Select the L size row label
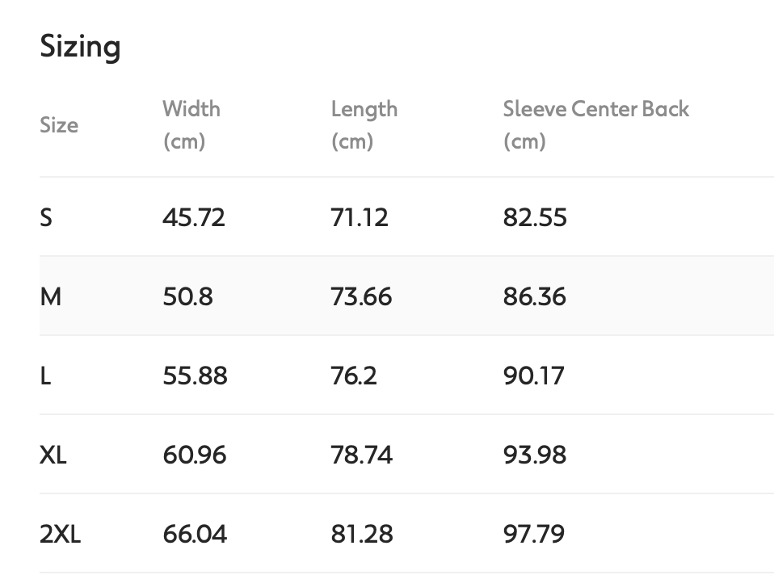Image resolution: width=774 pixels, height=575 pixels. tap(45, 376)
